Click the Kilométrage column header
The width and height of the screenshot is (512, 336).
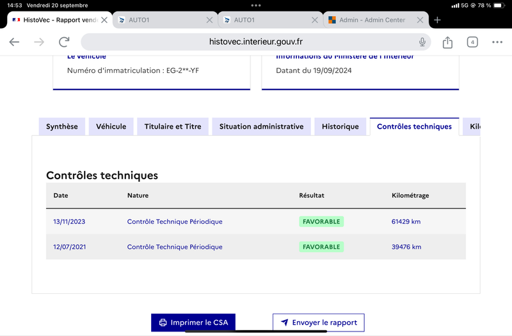point(410,195)
